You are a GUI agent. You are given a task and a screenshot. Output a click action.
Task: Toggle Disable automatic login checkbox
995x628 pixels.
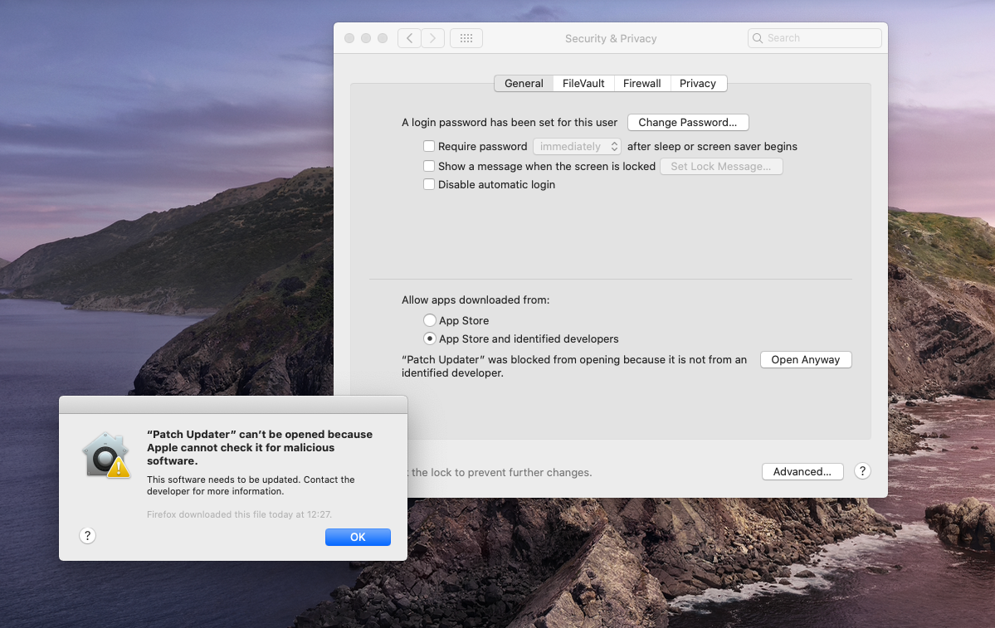click(429, 185)
